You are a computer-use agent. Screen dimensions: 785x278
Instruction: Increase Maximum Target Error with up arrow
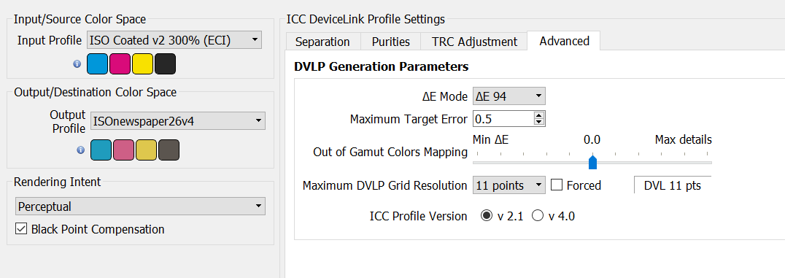(539, 116)
